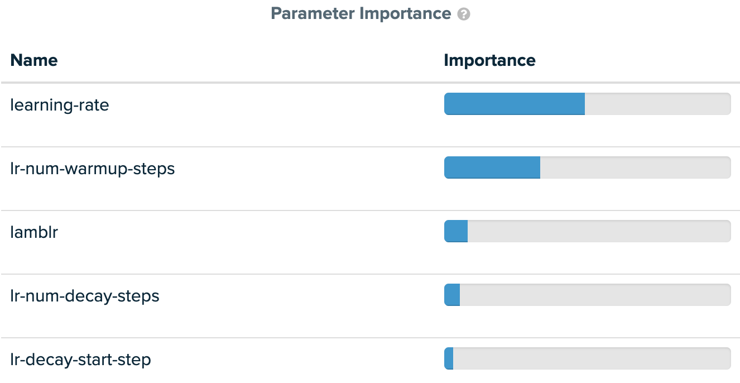
Task: Click the Parameter Importance title
Action: point(361,13)
